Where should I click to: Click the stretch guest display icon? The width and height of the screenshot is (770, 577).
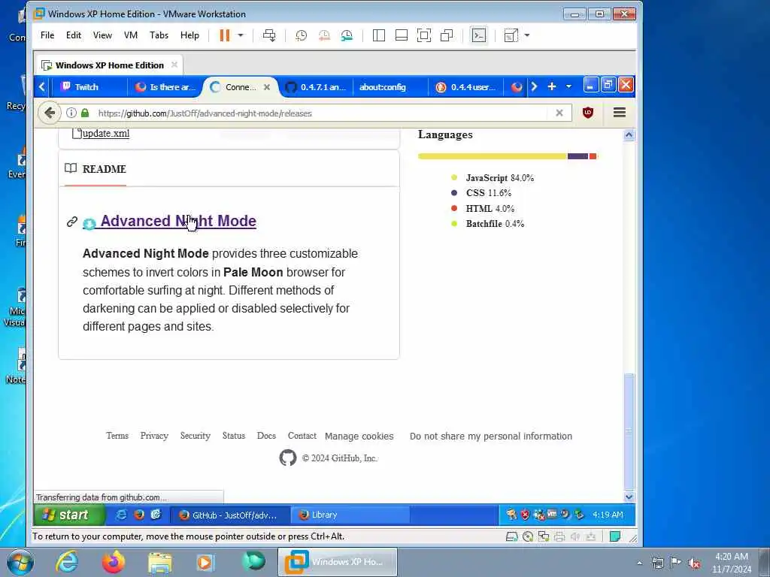511,35
